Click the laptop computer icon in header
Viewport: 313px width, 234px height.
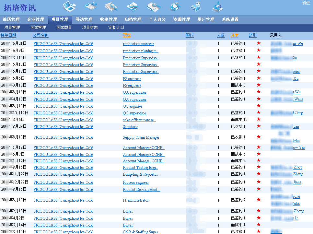pyautogui.click(x=69, y=6)
